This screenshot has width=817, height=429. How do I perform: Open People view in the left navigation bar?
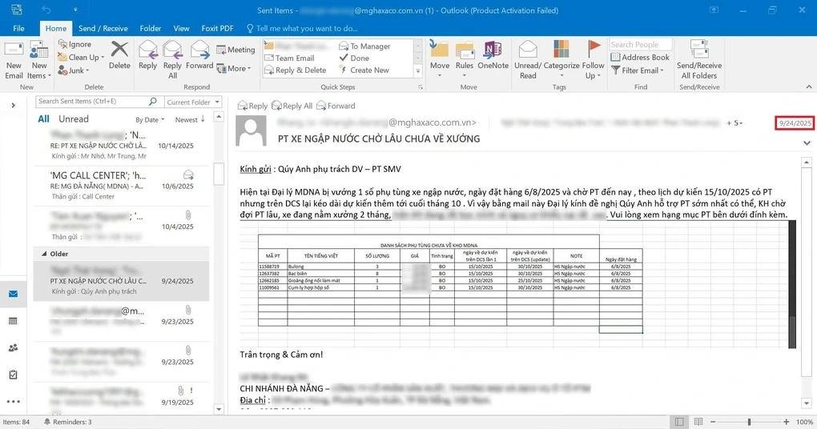13,348
